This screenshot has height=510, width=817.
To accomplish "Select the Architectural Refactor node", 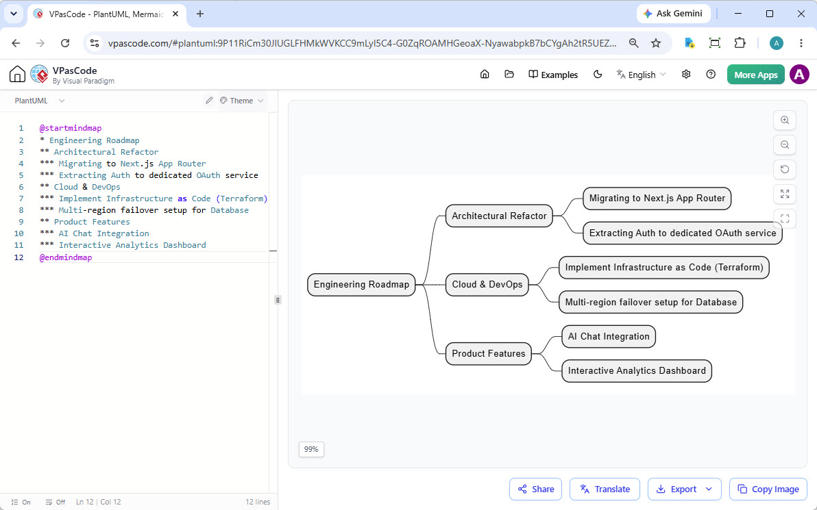I will click(499, 216).
